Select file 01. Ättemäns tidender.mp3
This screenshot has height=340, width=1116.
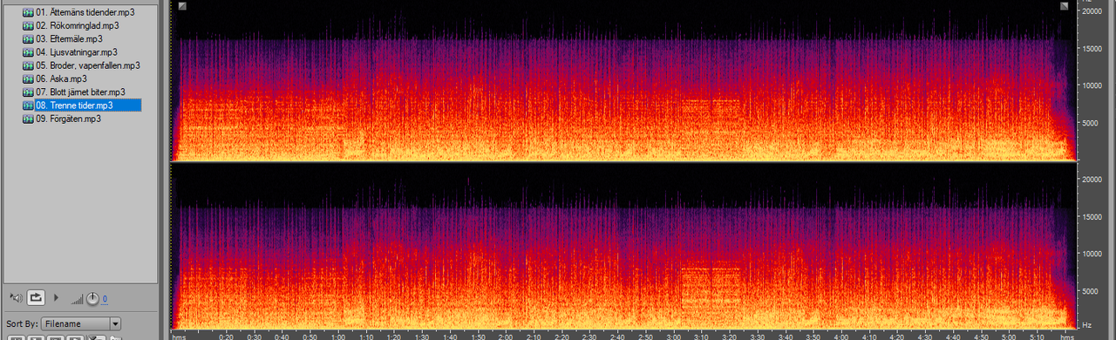(x=85, y=12)
